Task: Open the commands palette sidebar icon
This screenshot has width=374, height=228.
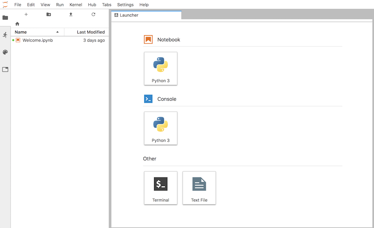Action: tap(5, 52)
